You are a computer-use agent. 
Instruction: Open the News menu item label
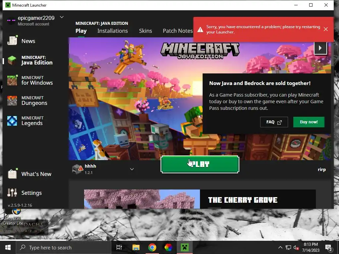(x=28, y=41)
